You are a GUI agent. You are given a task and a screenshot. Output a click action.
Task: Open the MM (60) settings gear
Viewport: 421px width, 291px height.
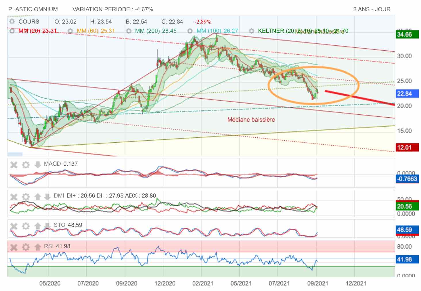pyautogui.click(x=70, y=31)
